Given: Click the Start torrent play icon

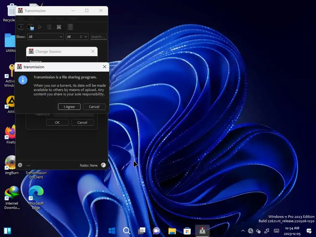Looking at the screenshot, I should click(x=40, y=27).
